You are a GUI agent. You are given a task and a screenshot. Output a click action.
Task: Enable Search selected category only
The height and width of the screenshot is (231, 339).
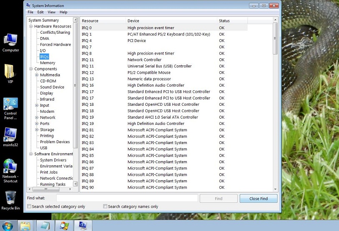pos(29,206)
